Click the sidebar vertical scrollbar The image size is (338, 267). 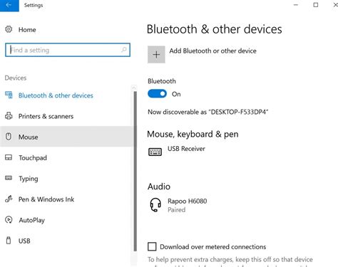[135, 171]
